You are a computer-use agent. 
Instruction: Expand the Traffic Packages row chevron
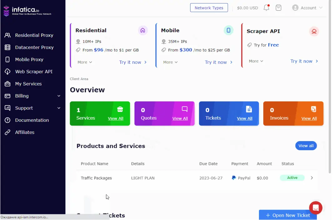tap(311, 177)
